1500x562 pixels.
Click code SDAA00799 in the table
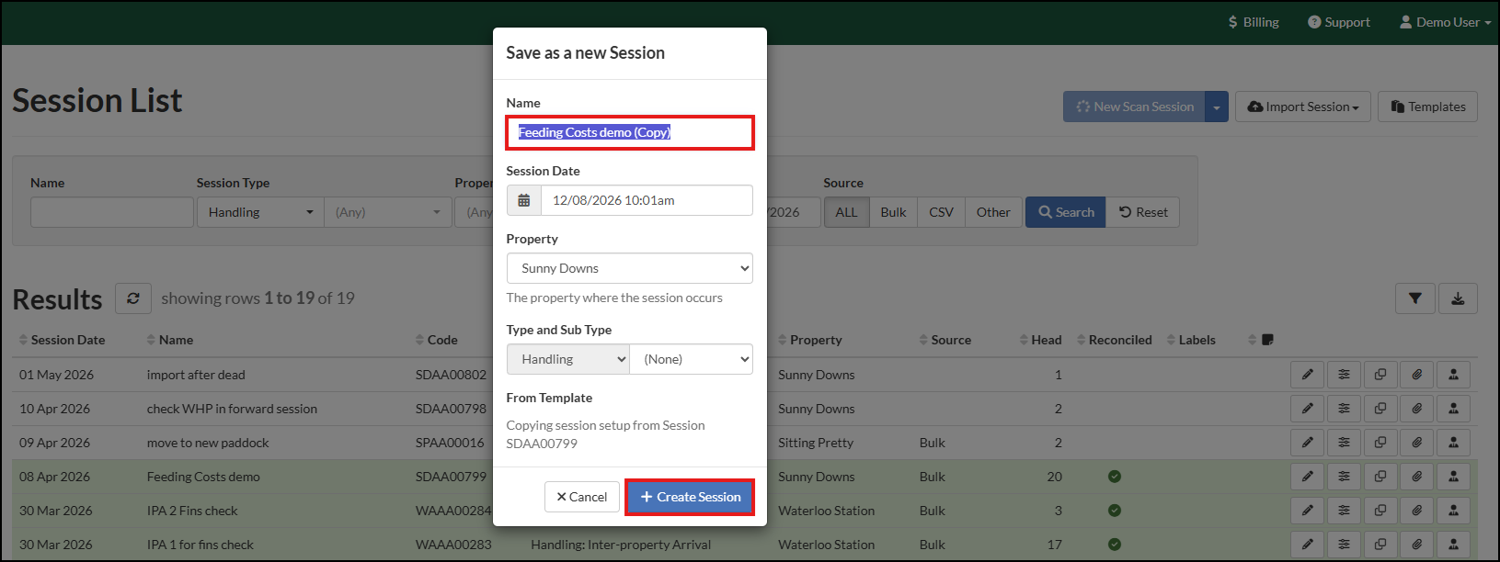451,477
